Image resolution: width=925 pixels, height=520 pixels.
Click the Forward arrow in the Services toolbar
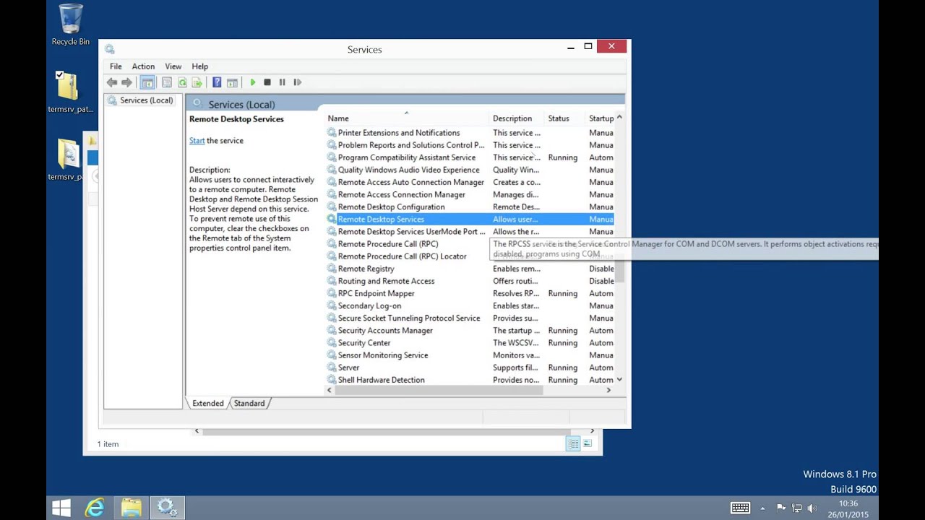pyautogui.click(x=127, y=82)
